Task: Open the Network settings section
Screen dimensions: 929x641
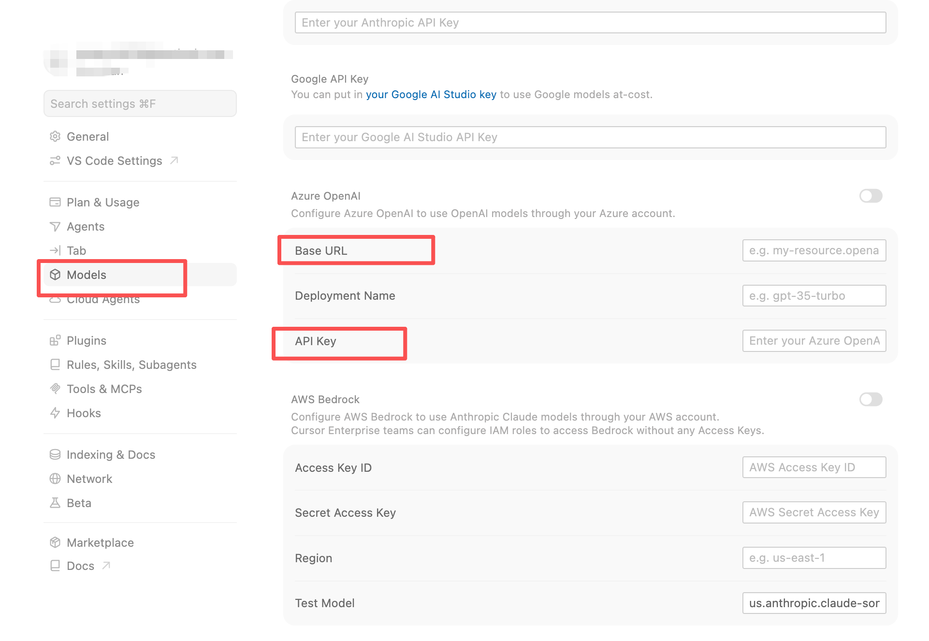Action: pos(140,479)
